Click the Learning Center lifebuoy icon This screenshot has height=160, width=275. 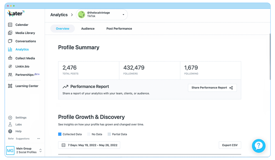pos(10,86)
